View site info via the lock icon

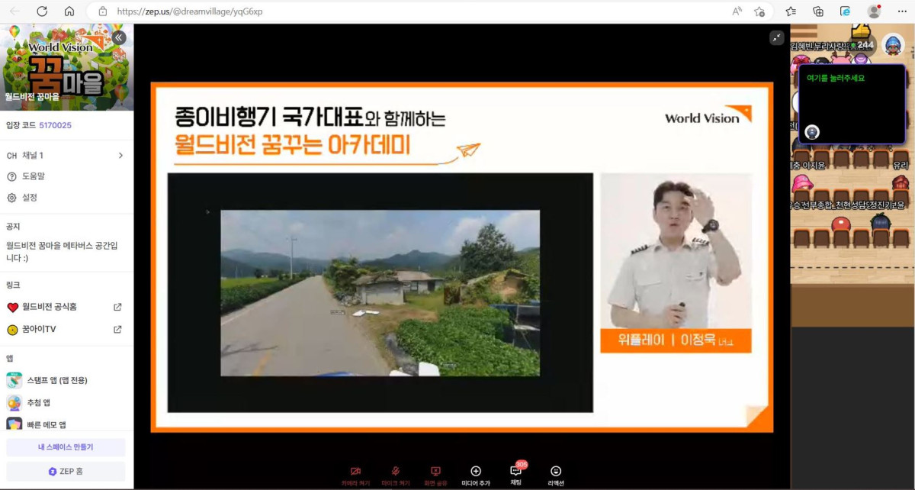coord(102,11)
